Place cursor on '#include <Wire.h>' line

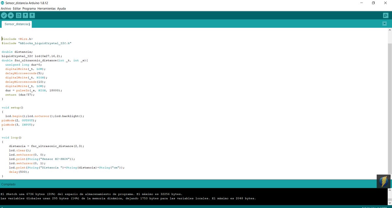click(17, 39)
